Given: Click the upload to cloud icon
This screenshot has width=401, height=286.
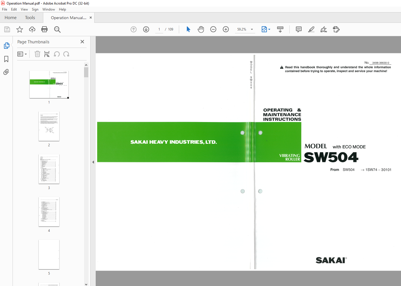Looking at the screenshot, I should tap(32, 29).
